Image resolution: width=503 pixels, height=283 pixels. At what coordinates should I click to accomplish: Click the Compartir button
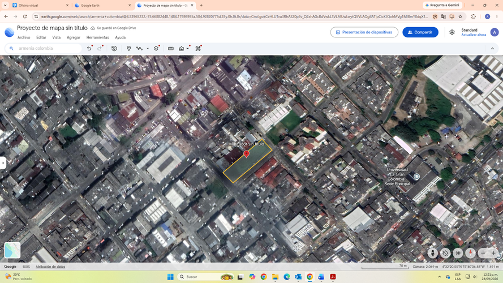(x=420, y=32)
